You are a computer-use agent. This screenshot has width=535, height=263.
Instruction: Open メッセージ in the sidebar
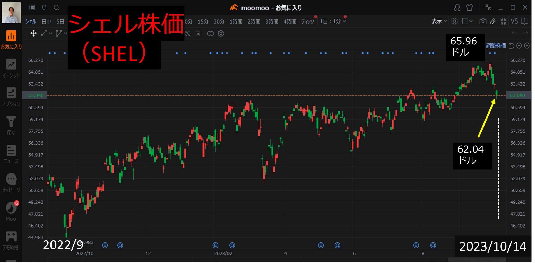[x=11, y=183]
